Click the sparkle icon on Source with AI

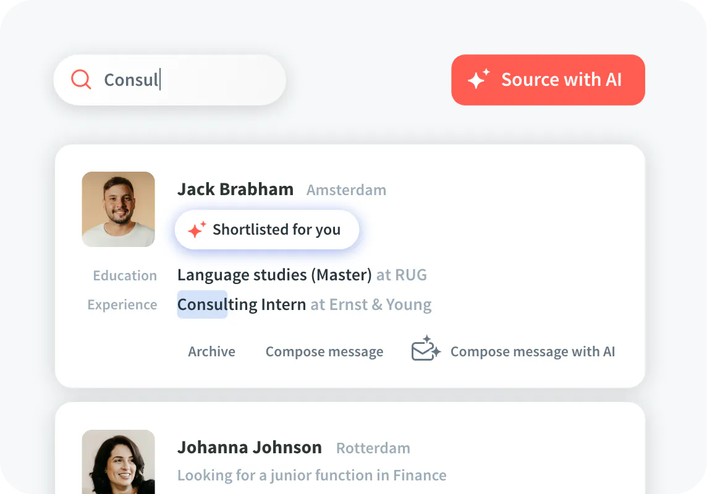click(478, 80)
